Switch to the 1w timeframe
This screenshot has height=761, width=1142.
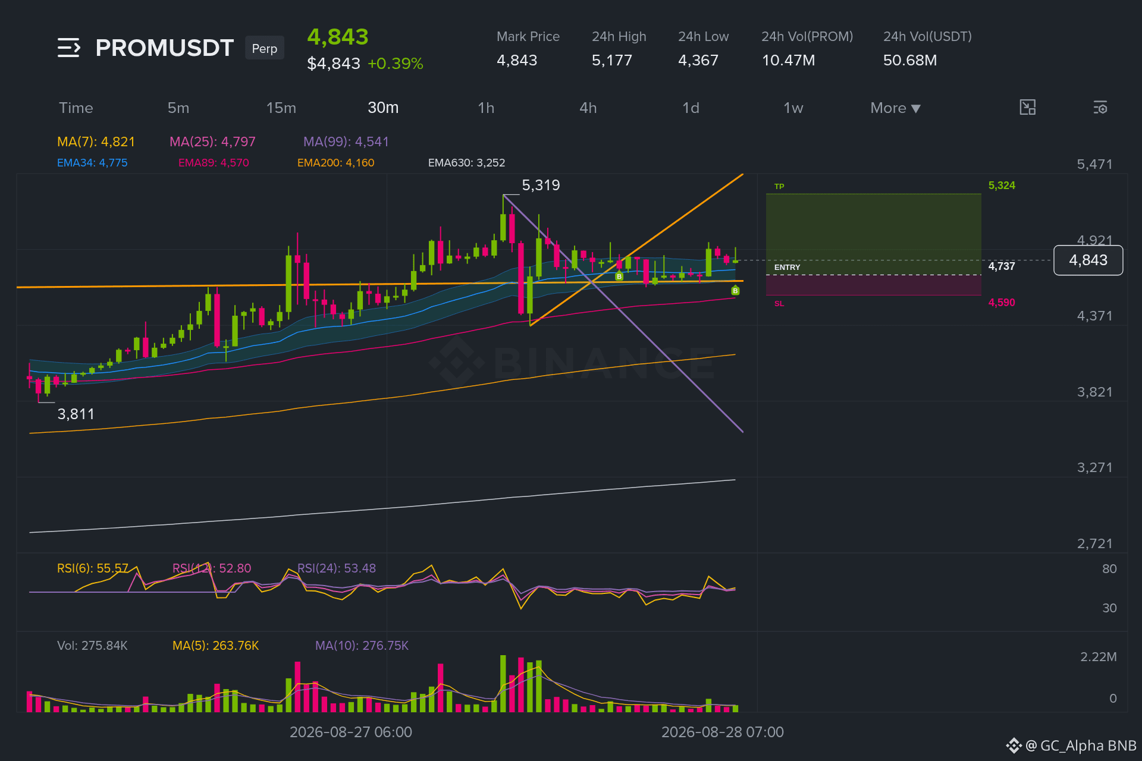[793, 108]
